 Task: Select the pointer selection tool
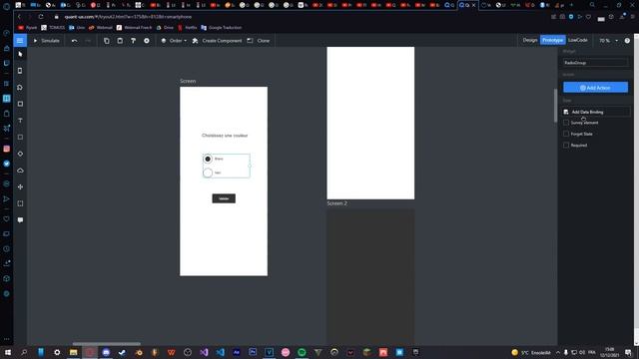click(20, 54)
